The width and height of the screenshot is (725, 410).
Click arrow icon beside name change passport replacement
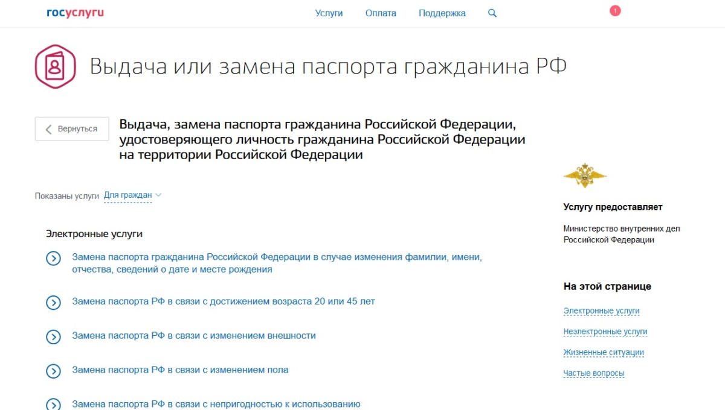(x=54, y=259)
